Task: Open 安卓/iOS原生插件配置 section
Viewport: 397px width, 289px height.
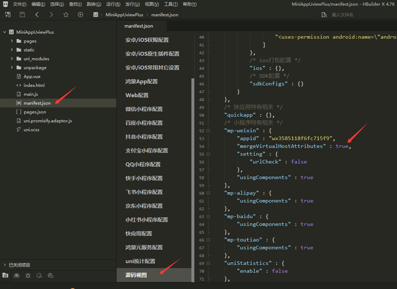Action: [x=152, y=54]
